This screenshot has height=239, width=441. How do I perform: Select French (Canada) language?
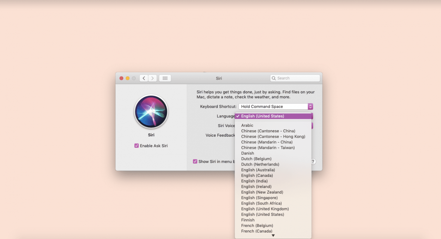click(273, 231)
